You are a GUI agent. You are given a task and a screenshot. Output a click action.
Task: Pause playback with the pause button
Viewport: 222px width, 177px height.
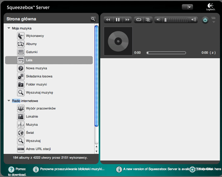[x=118, y=20]
